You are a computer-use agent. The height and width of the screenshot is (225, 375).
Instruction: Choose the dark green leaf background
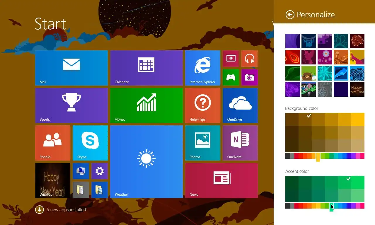tap(293, 73)
